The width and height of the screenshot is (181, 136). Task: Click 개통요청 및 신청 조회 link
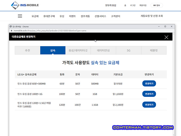click(152, 16)
